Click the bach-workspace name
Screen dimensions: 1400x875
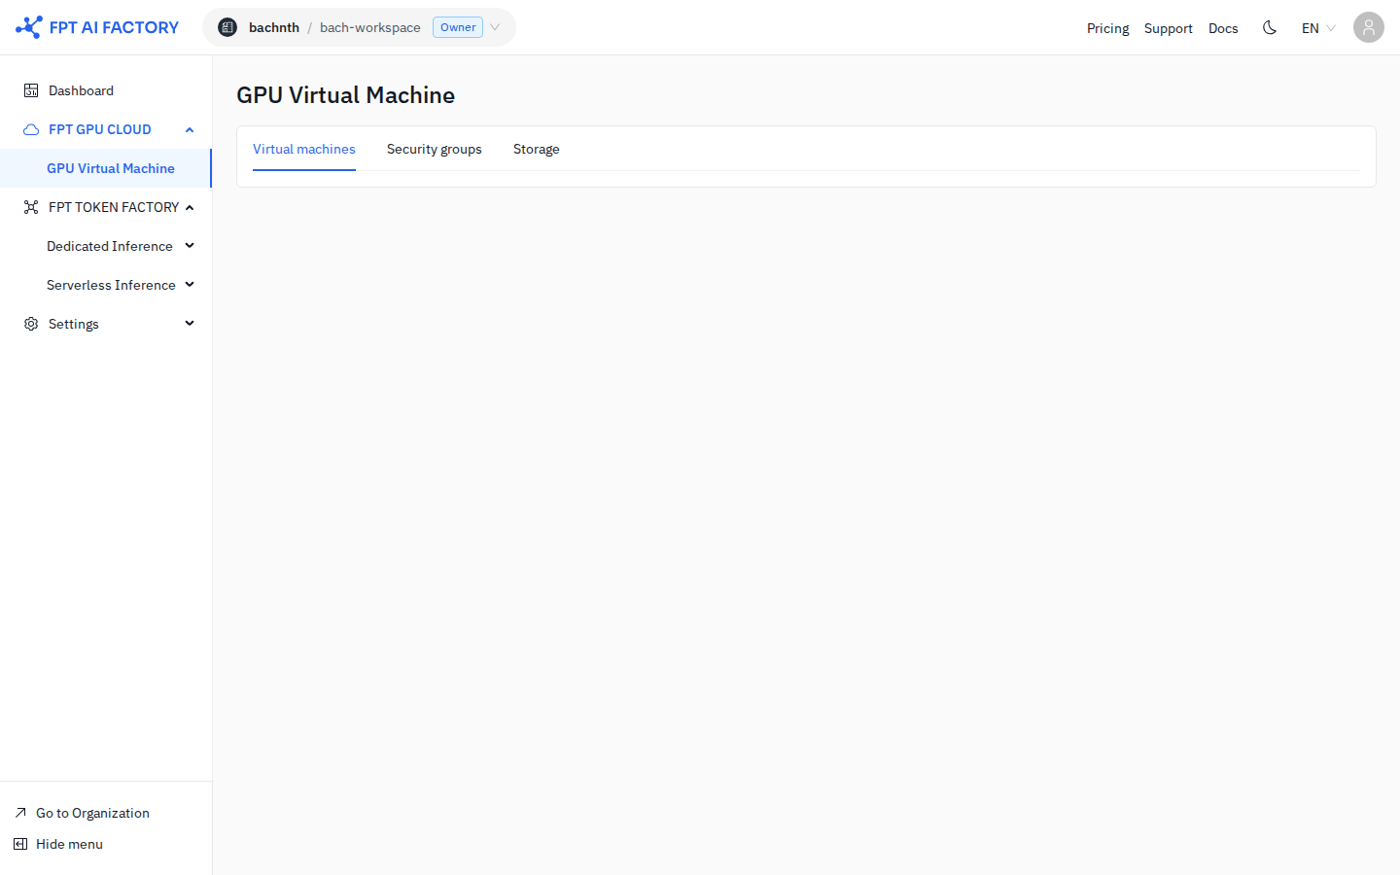(370, 27)
